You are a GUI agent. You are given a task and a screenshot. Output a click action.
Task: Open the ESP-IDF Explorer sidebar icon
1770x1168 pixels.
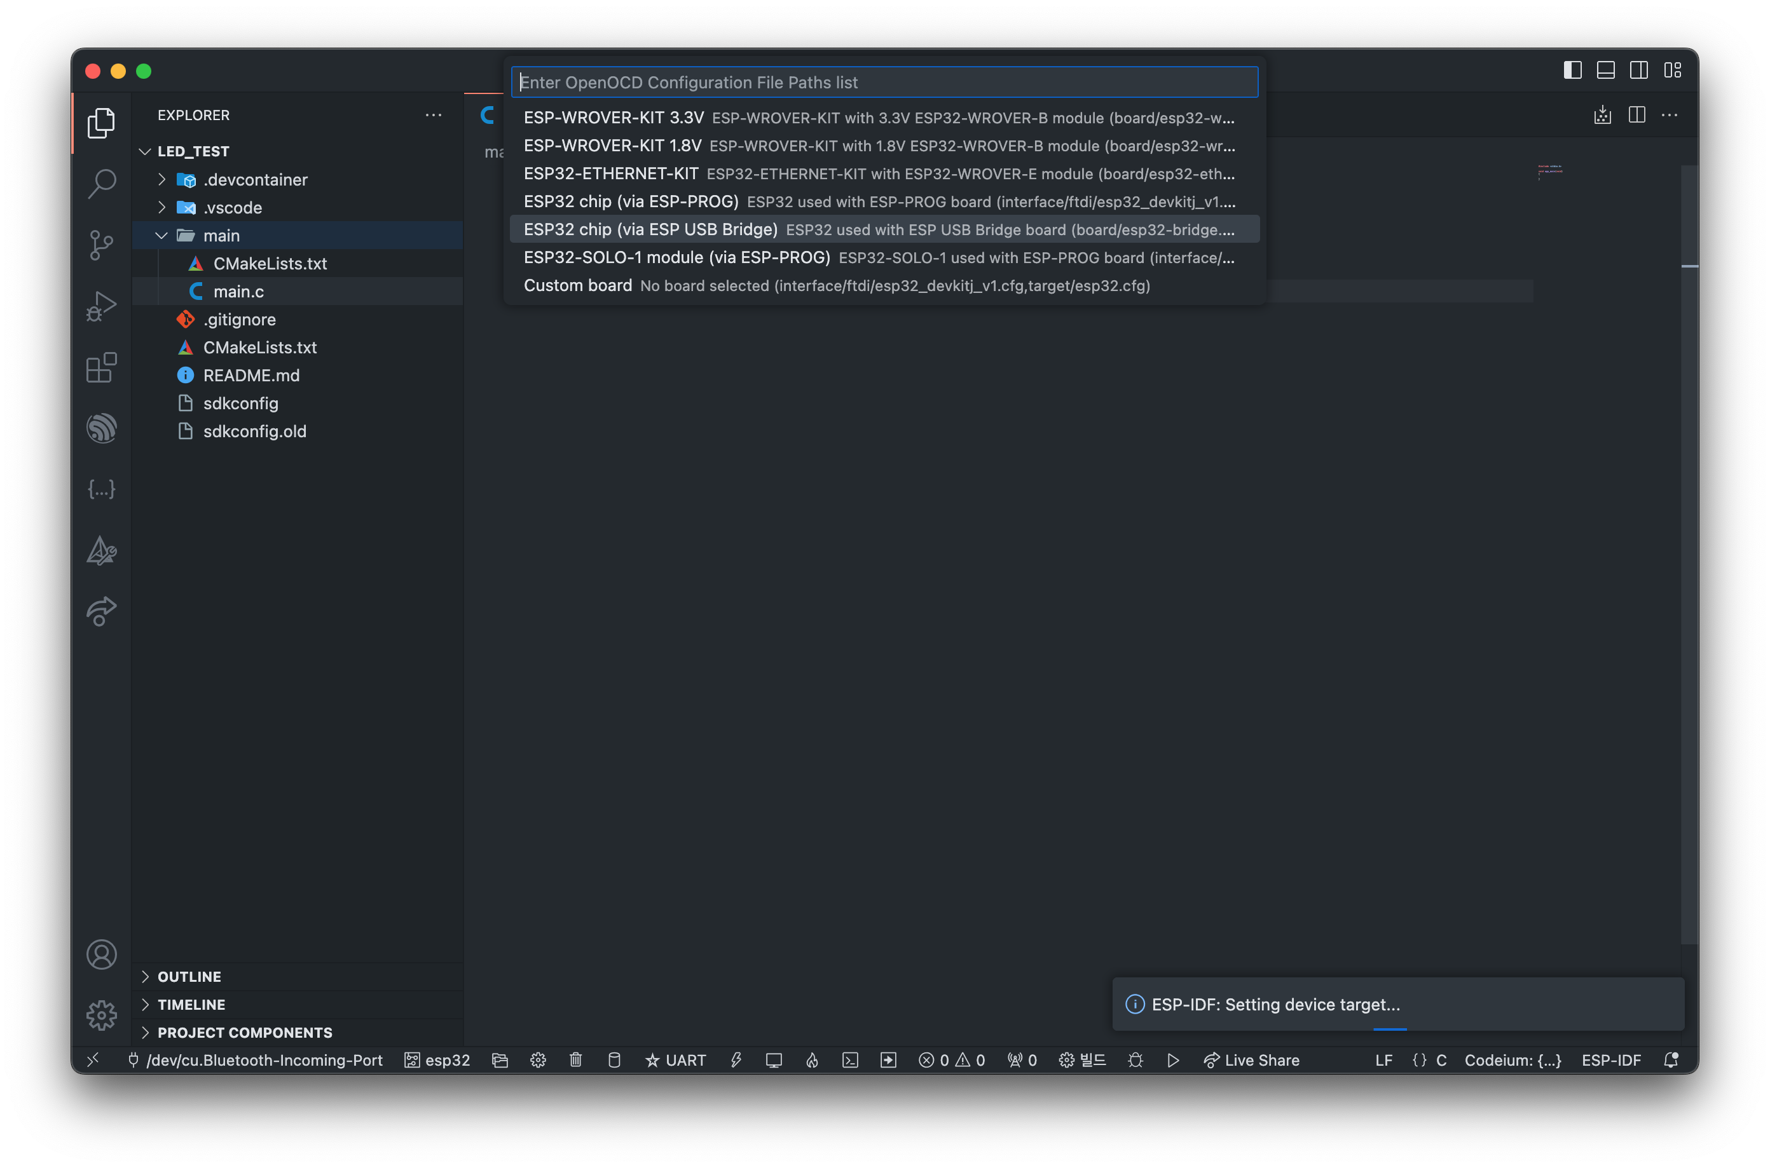tap(101, 428)
